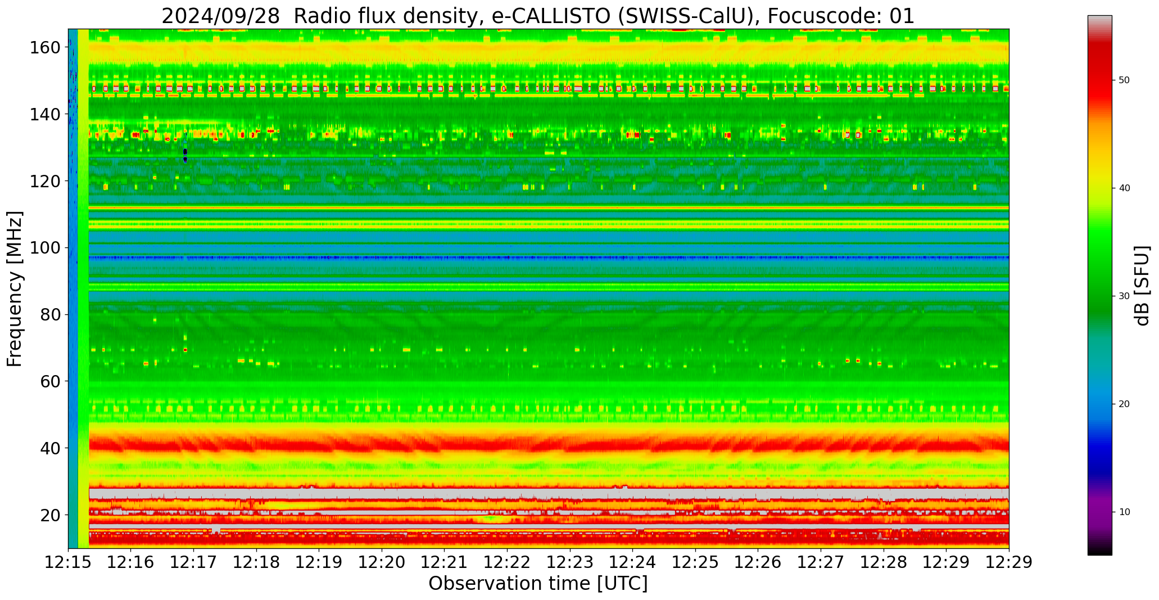1159x600 pixels.
Task: Click the dB color scale bar
Action: click(x=1099, y=285)
